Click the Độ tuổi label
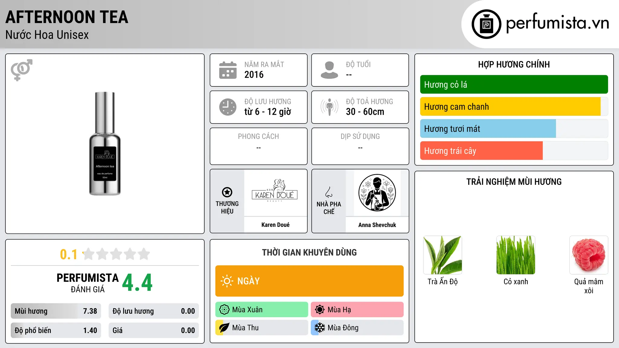Viewport: 619px width, 348px height. [x=358, y=64]
